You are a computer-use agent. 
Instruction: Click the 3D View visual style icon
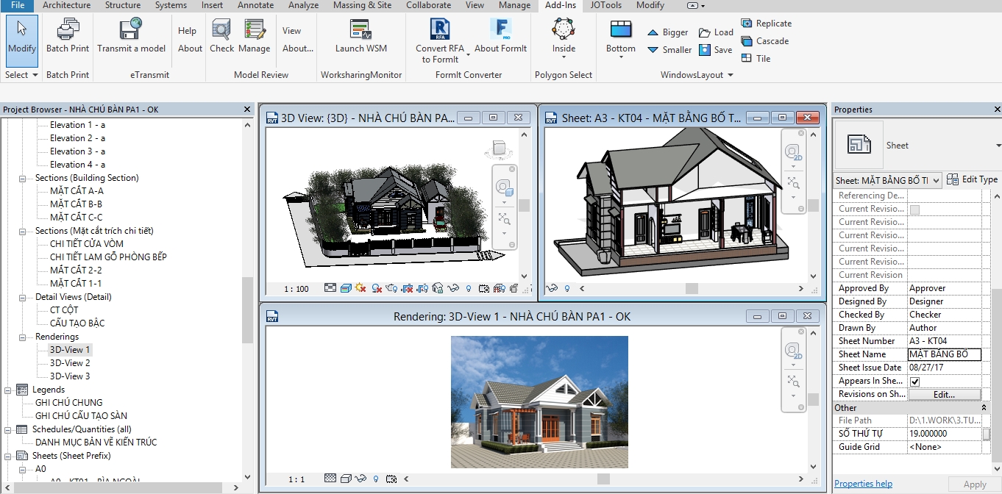pyautogui.click(x=346, y=289)
